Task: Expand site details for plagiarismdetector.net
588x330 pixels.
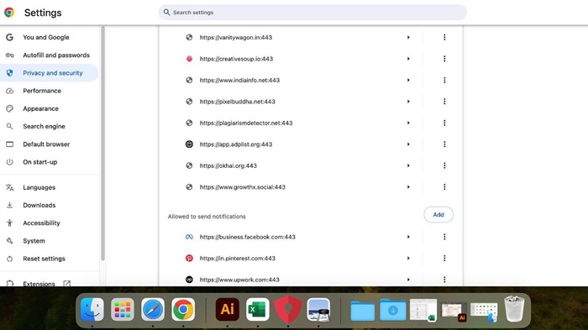Action: (408, 123)
